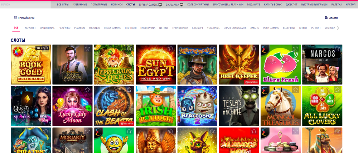Click the star on Tesla's Incredible Machine
This screenshot has height=153, width=358.
(254, 90)
